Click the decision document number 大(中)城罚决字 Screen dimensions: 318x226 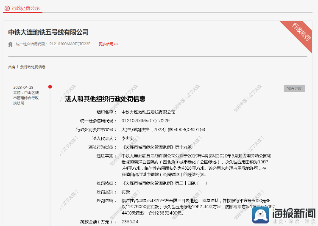163,130
